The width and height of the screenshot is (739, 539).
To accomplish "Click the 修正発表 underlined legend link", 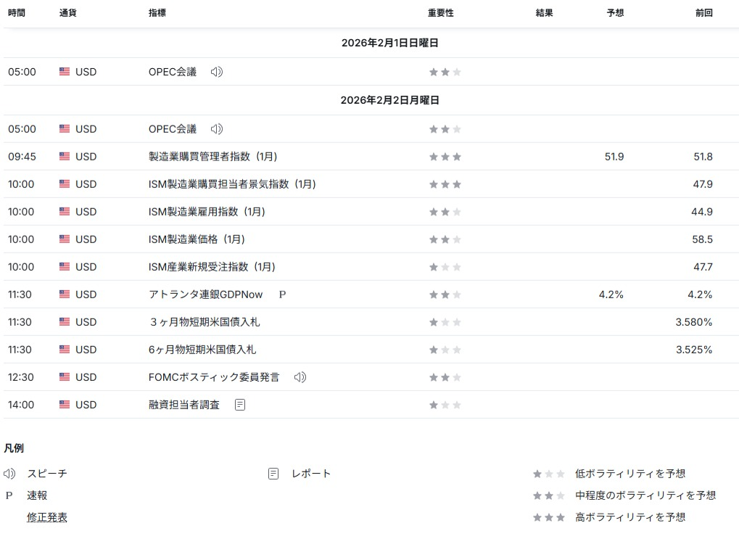I will (47, 517).
